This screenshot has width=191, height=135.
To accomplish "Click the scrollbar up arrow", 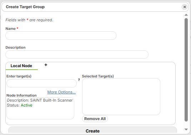I will point(186,15).
